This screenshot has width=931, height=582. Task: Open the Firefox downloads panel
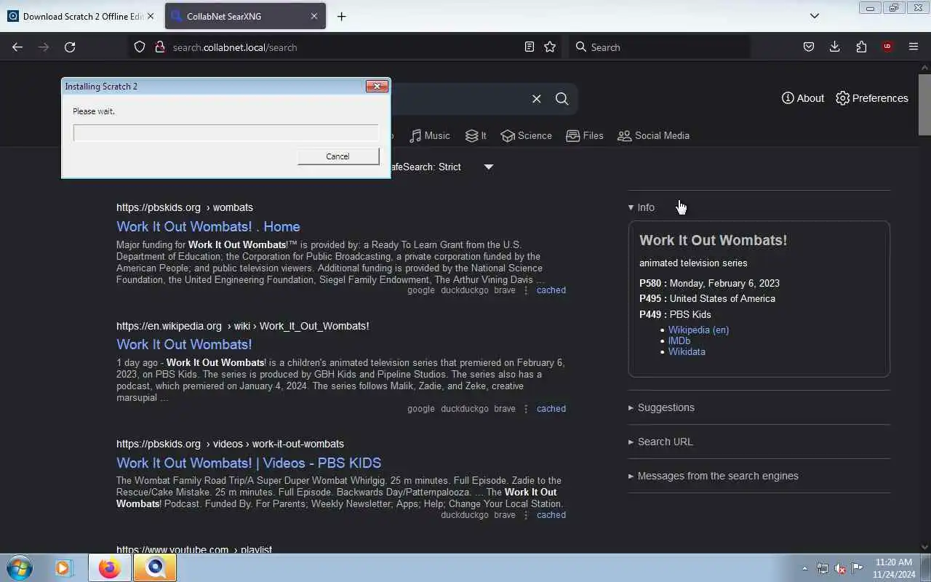tap(835, 47)
